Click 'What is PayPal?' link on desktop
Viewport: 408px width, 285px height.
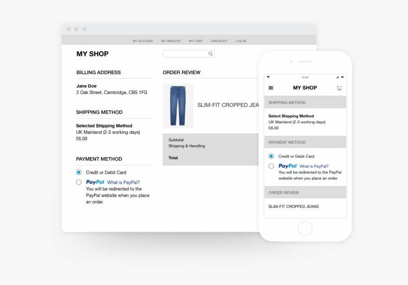(123, 183)
